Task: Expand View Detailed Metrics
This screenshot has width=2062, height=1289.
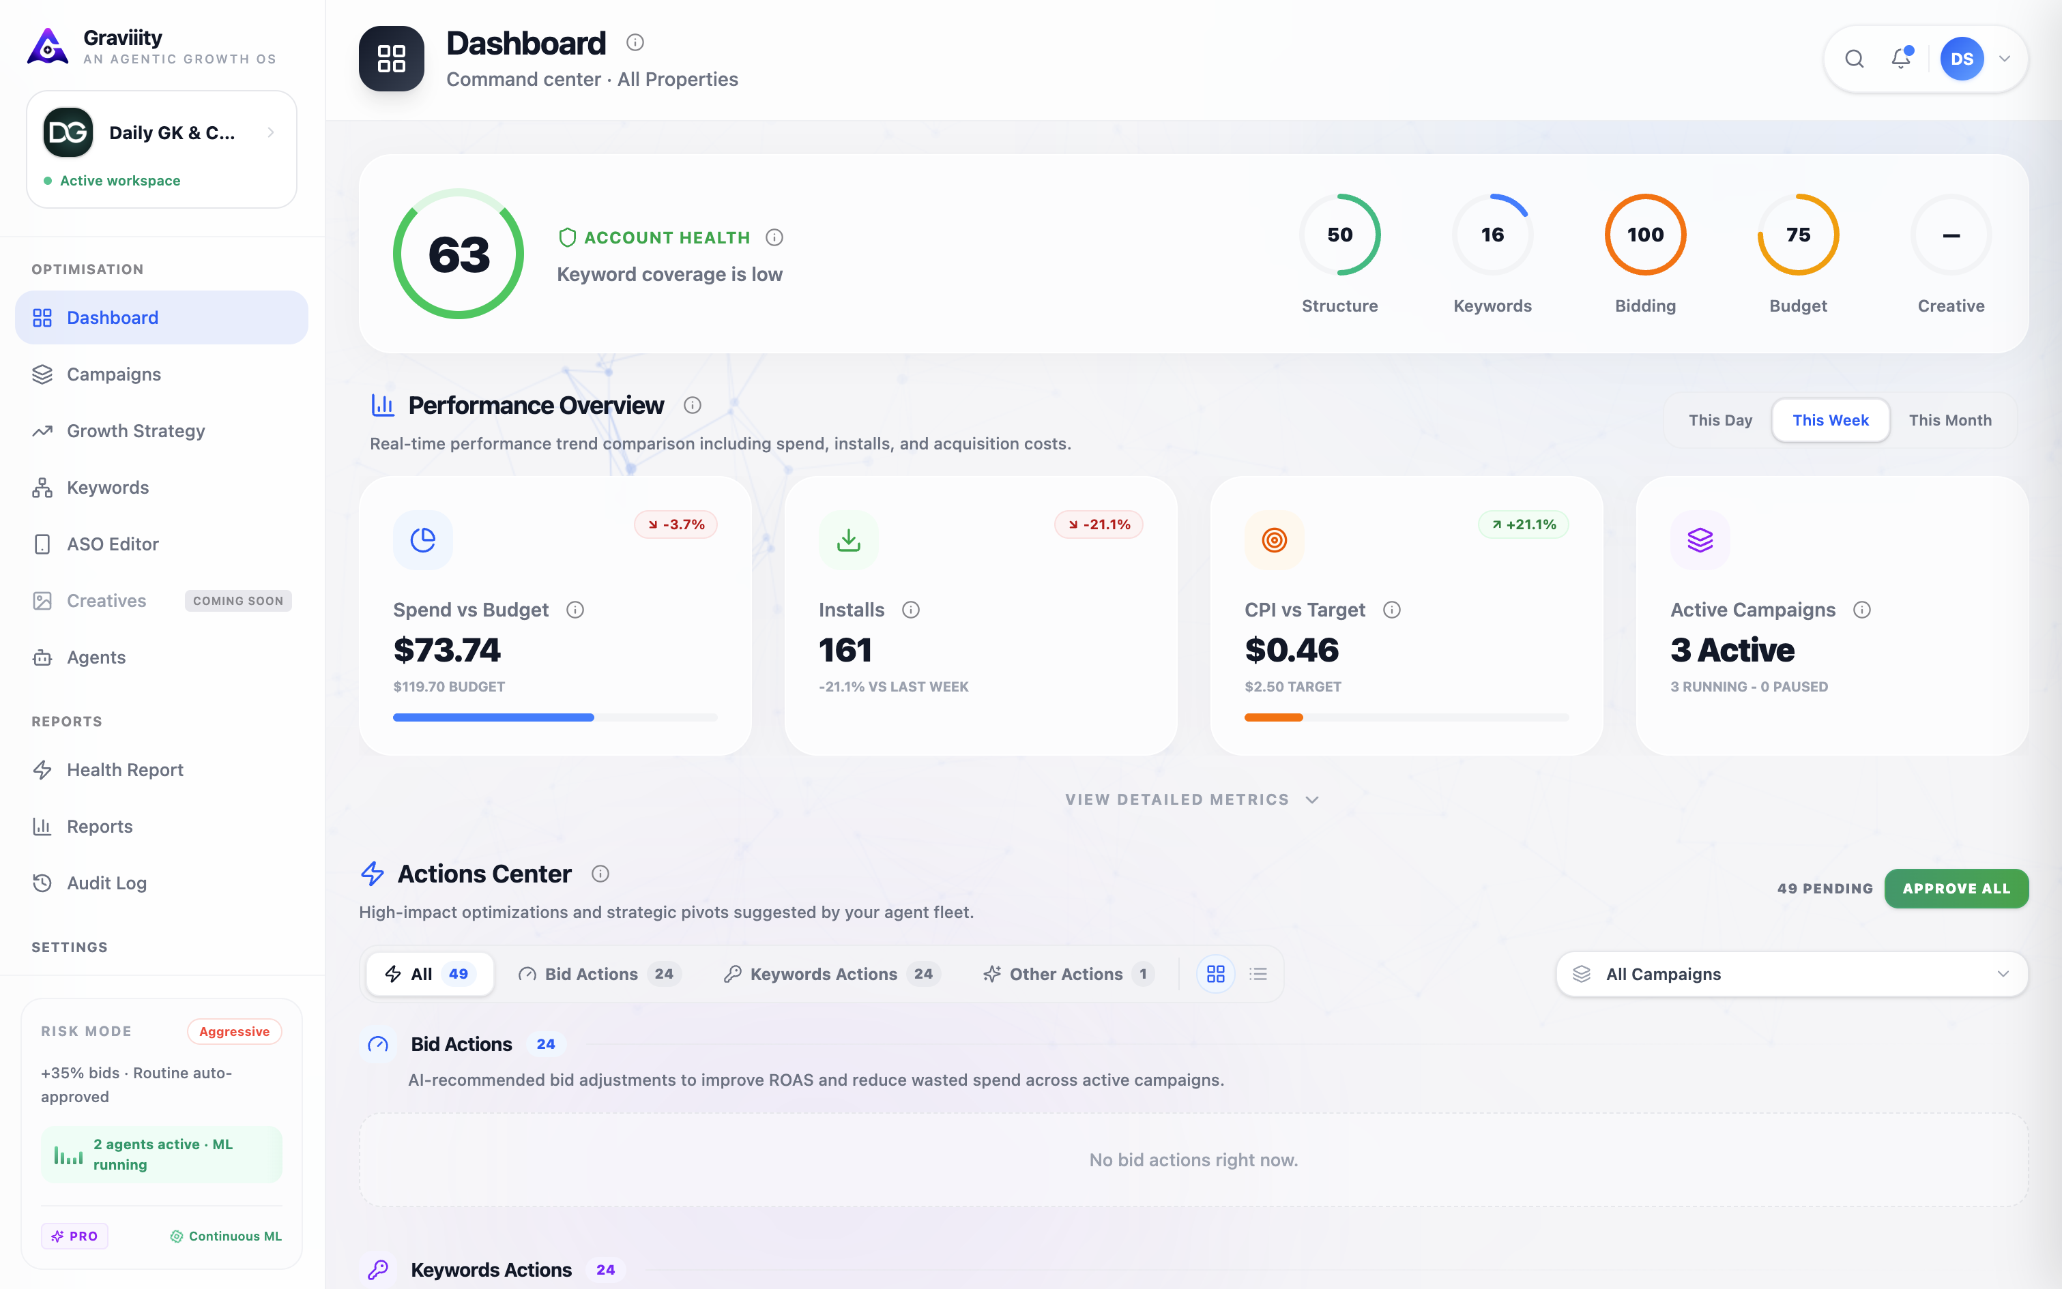Action: click(1192, 799)
